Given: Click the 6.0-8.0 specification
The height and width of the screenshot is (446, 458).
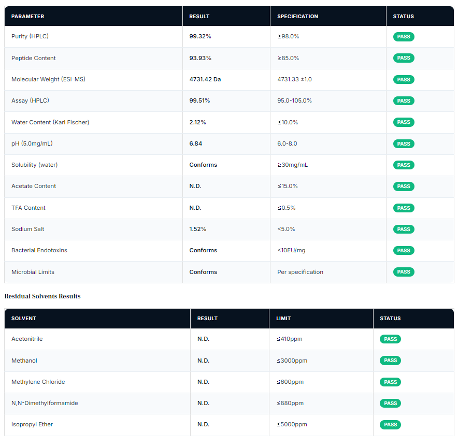Looking at the screenshot, I should coord(287,143).
